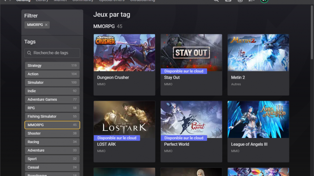Select the Sport tag
The width and height of the screenshot is (314, 176).
(52, 159)
